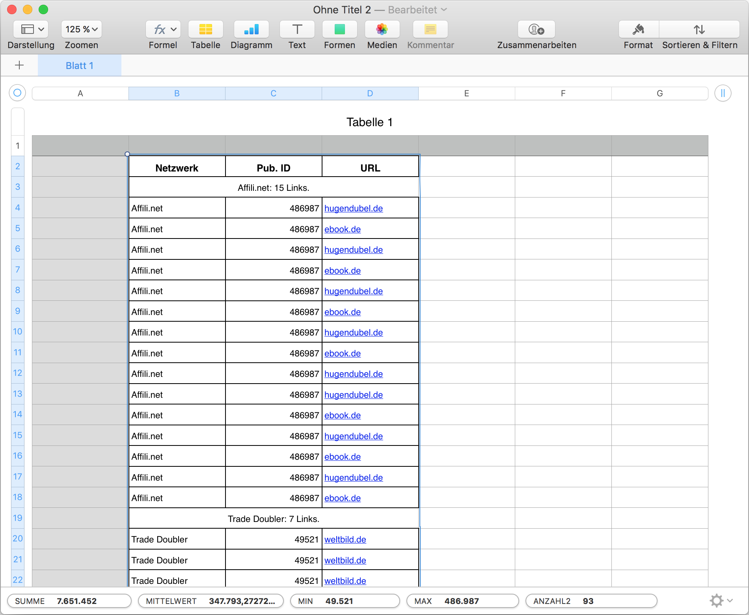
Task: Toggle the Format sidebar
Action: (x=638, y=30)
